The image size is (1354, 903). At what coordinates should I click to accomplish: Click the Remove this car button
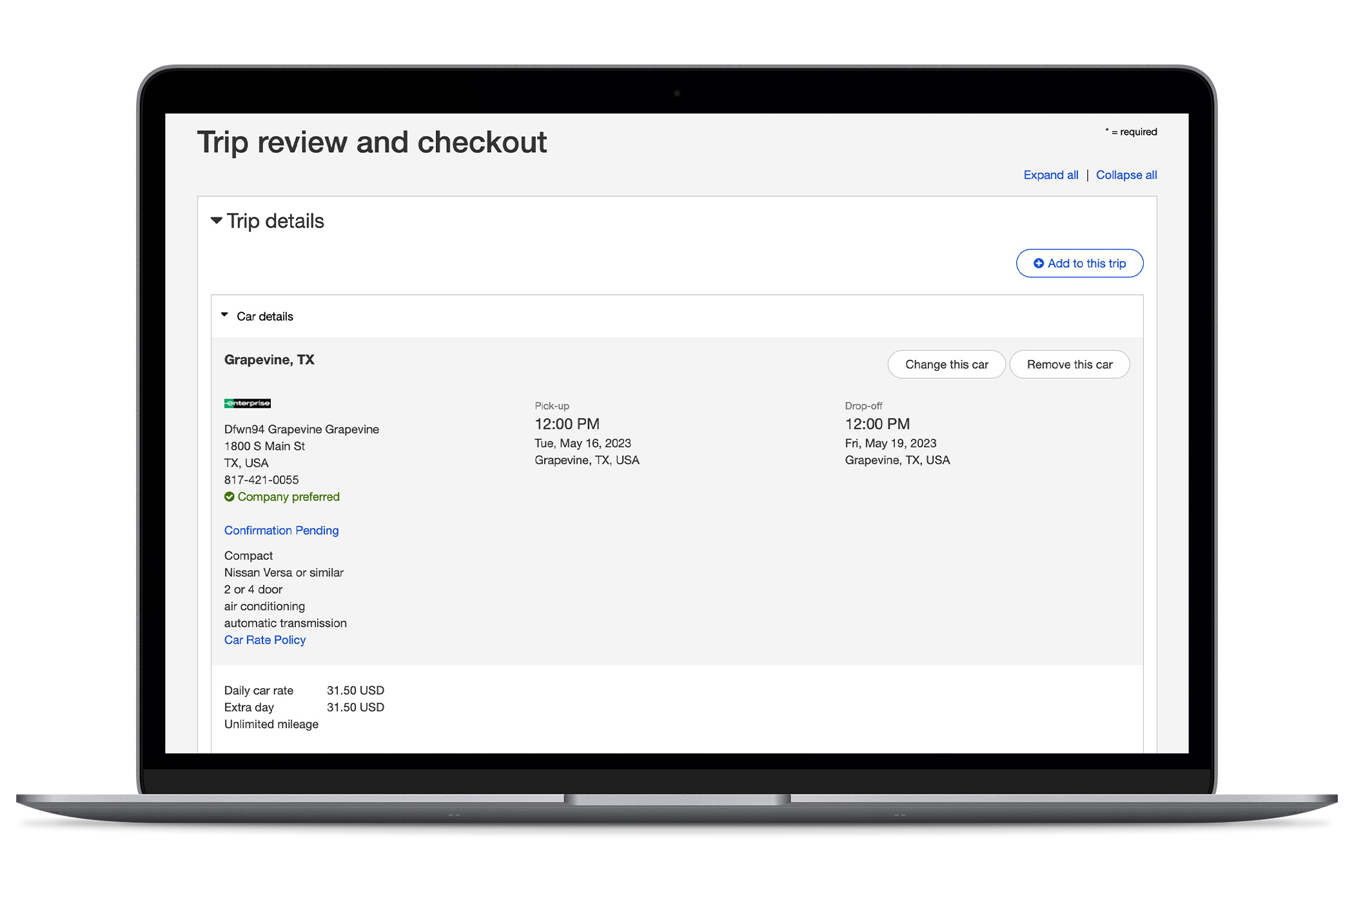1069,364
